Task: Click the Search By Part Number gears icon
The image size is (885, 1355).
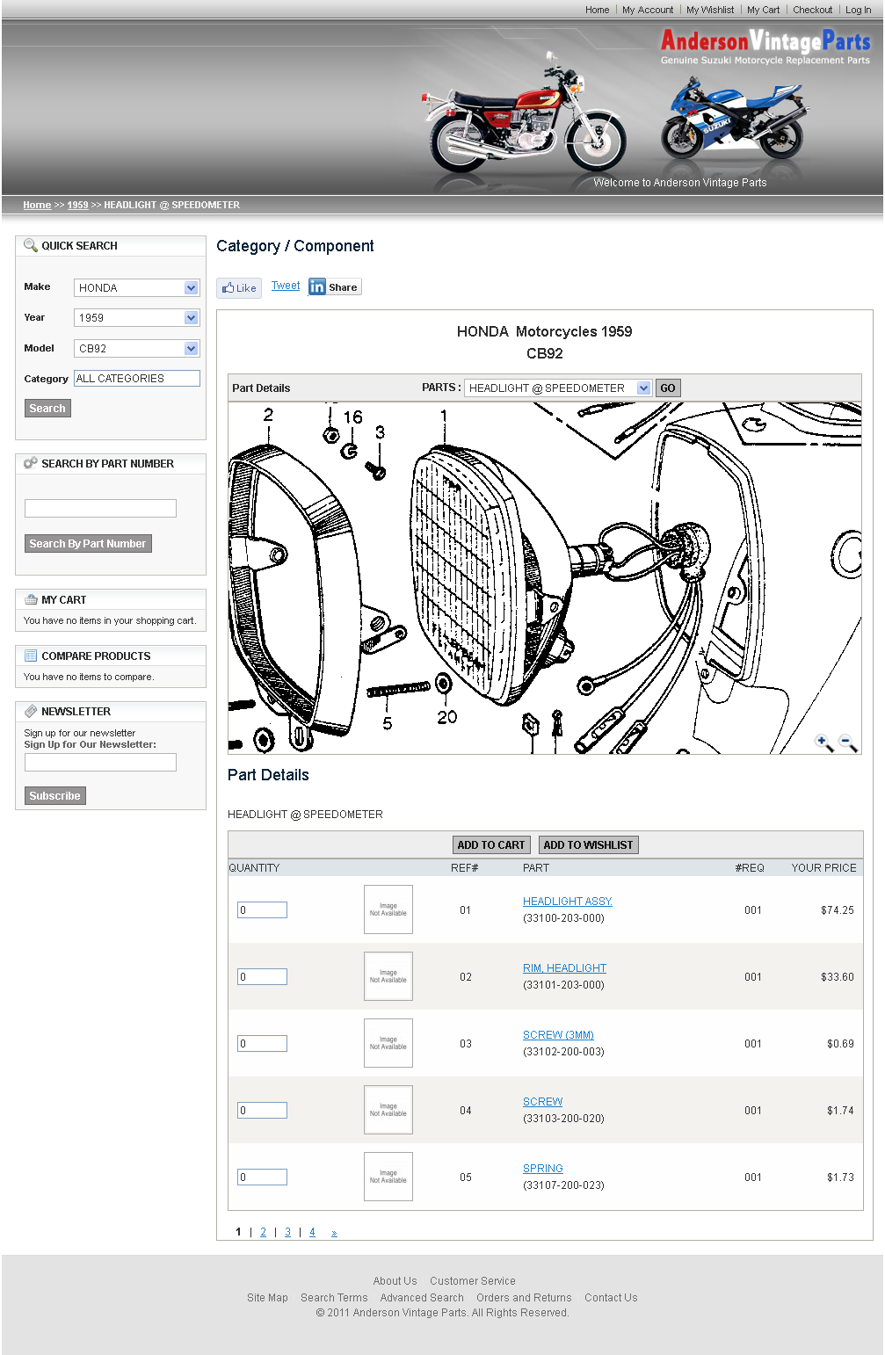Action: point(31,463)
